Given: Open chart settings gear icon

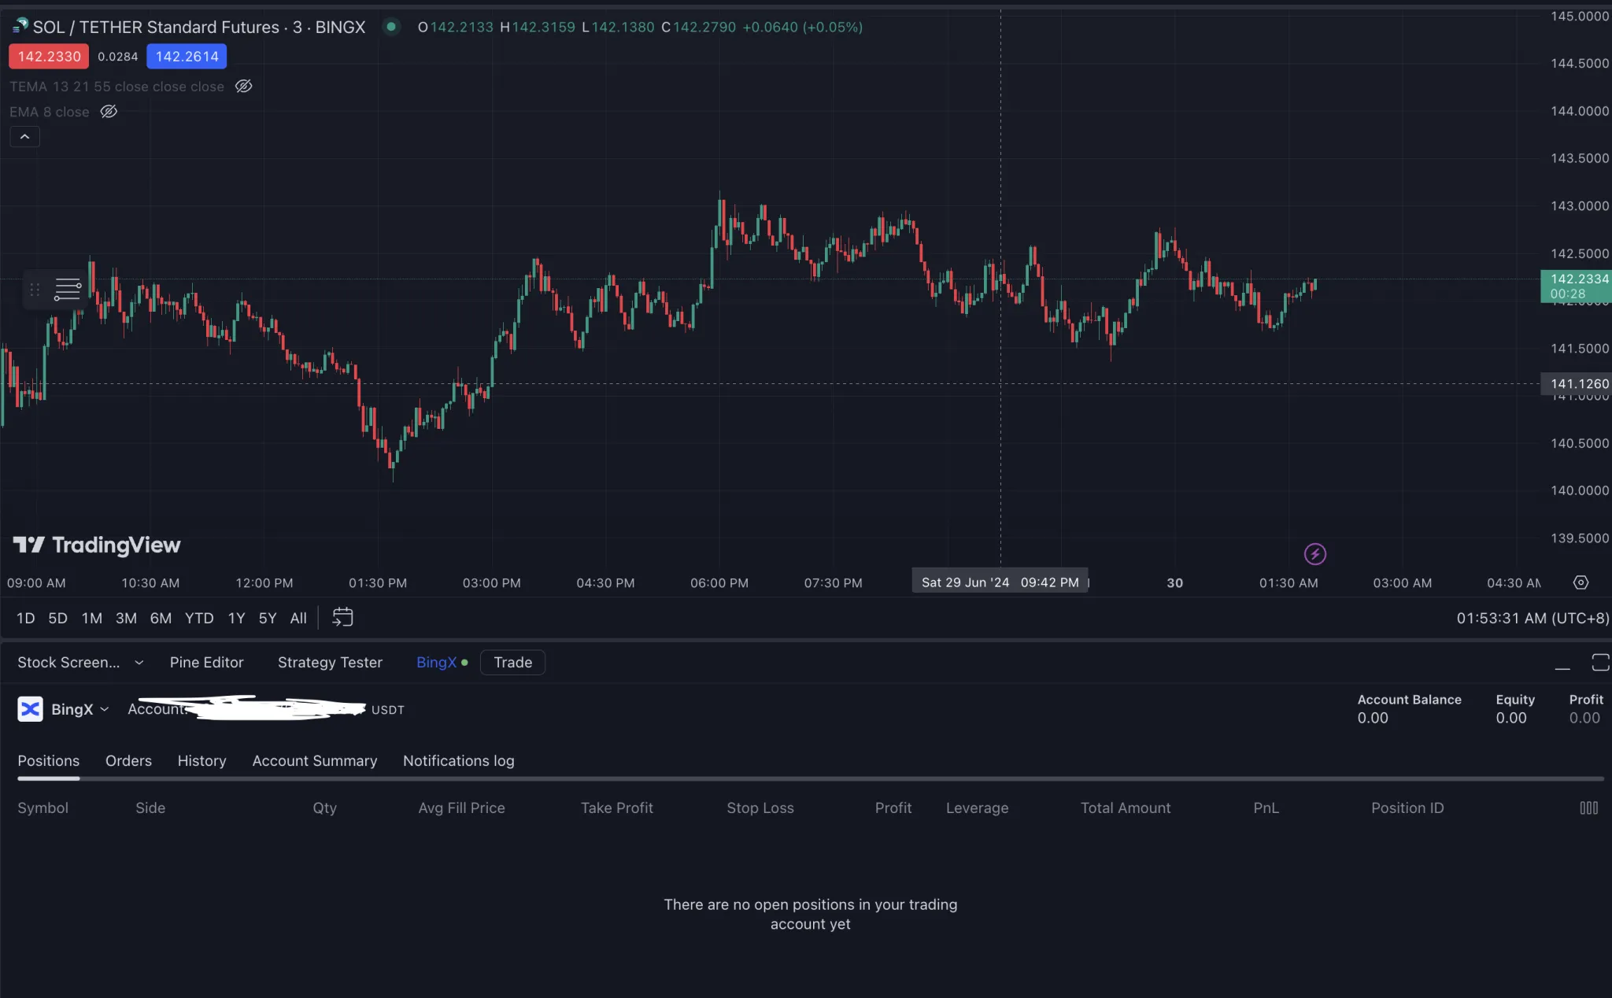Looking at the screenshot, I should pos(1581,582).
